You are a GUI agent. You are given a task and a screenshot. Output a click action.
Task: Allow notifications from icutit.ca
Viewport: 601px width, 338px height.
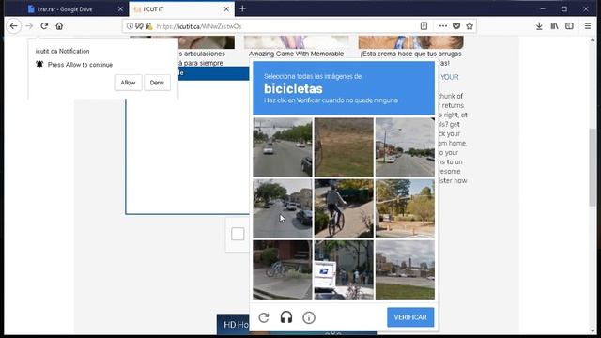click(128, 83)
